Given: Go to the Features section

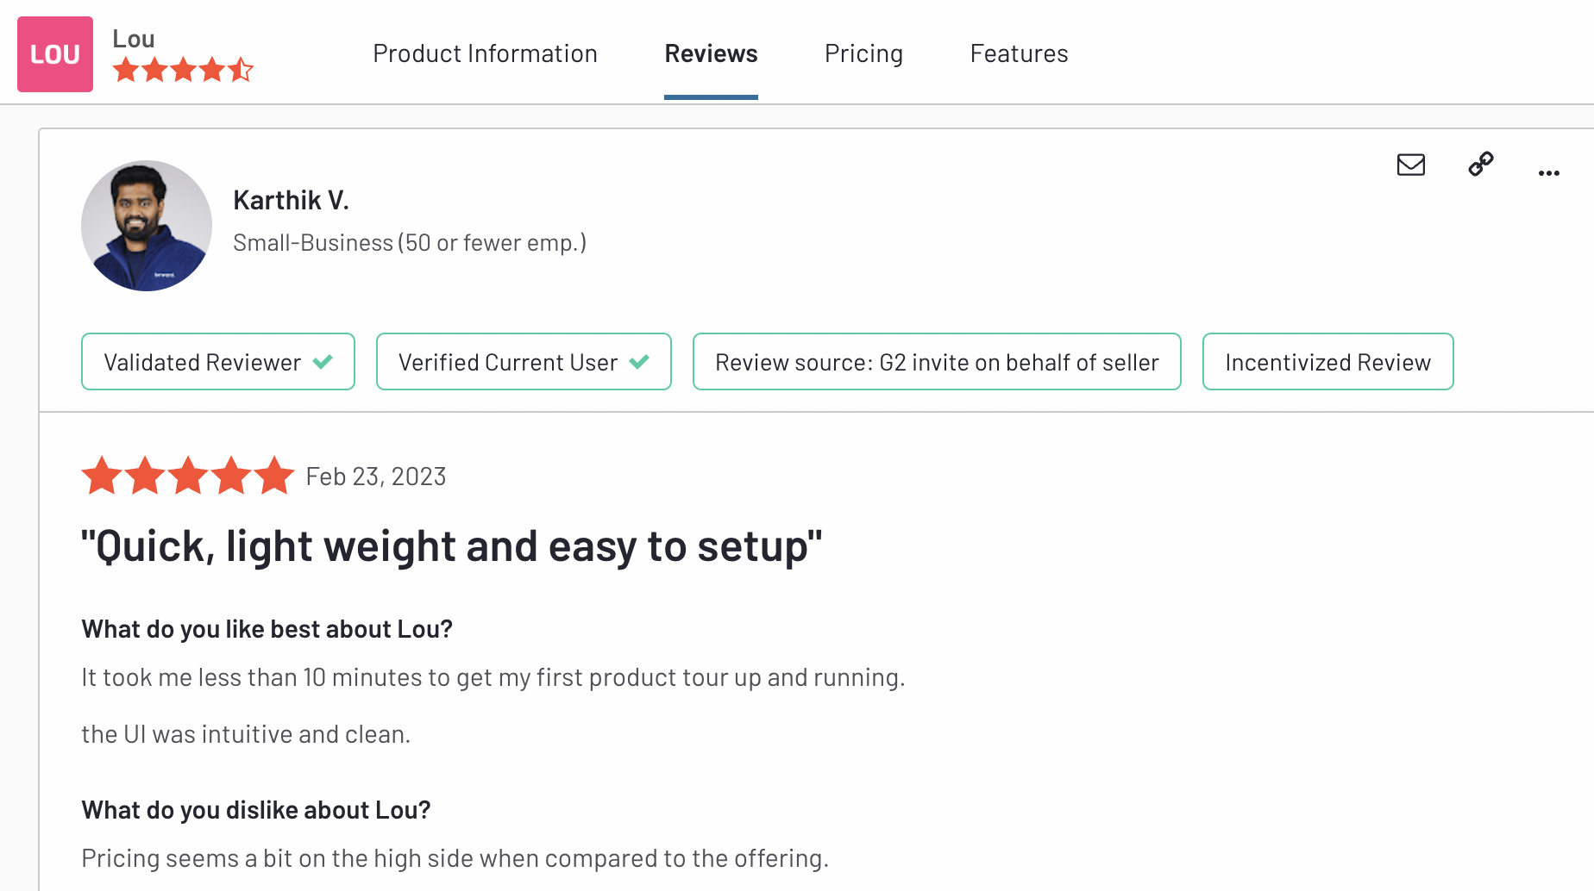Looking at the screenshot, I should point(1019,53).
